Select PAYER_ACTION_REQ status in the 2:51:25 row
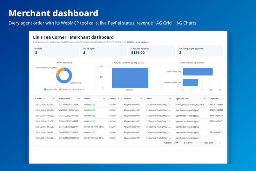Viewport: 256px width, 171px height. 94,127
